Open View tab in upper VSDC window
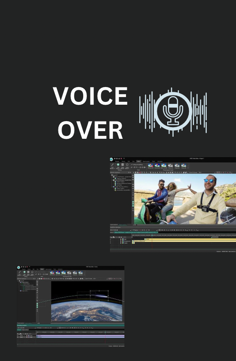Image resolution: width=236 pixels, height=361 pixels. click(x=133, y=161)
